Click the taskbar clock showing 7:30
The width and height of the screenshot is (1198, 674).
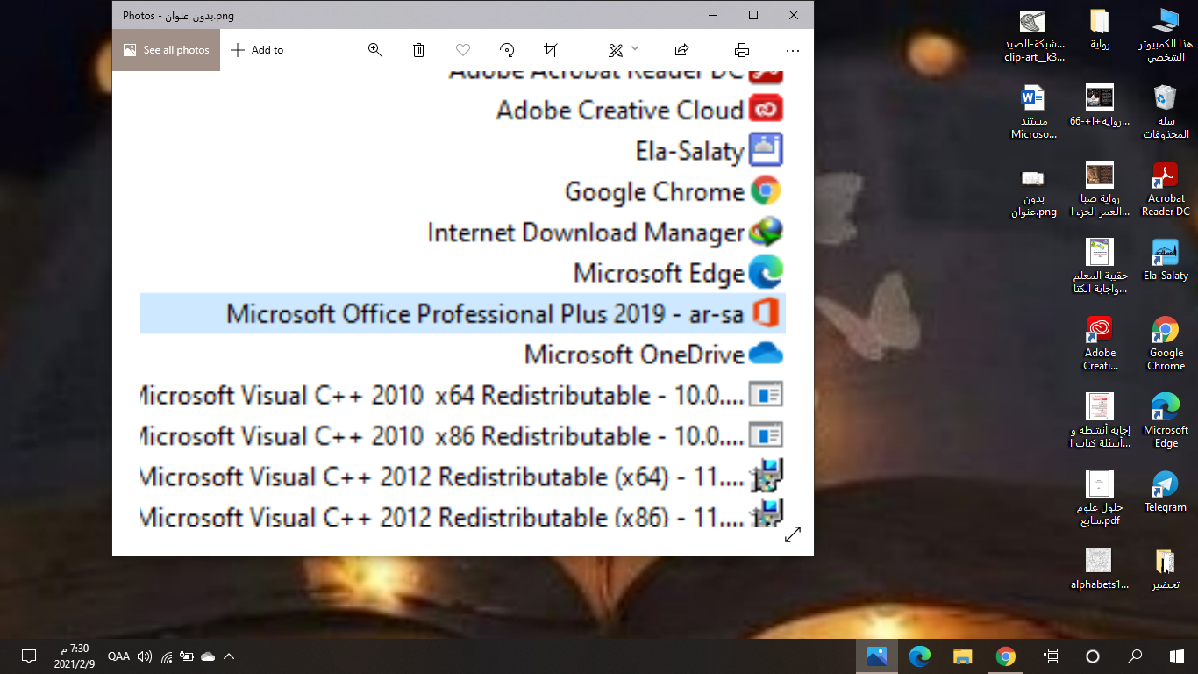coord(75,656)
